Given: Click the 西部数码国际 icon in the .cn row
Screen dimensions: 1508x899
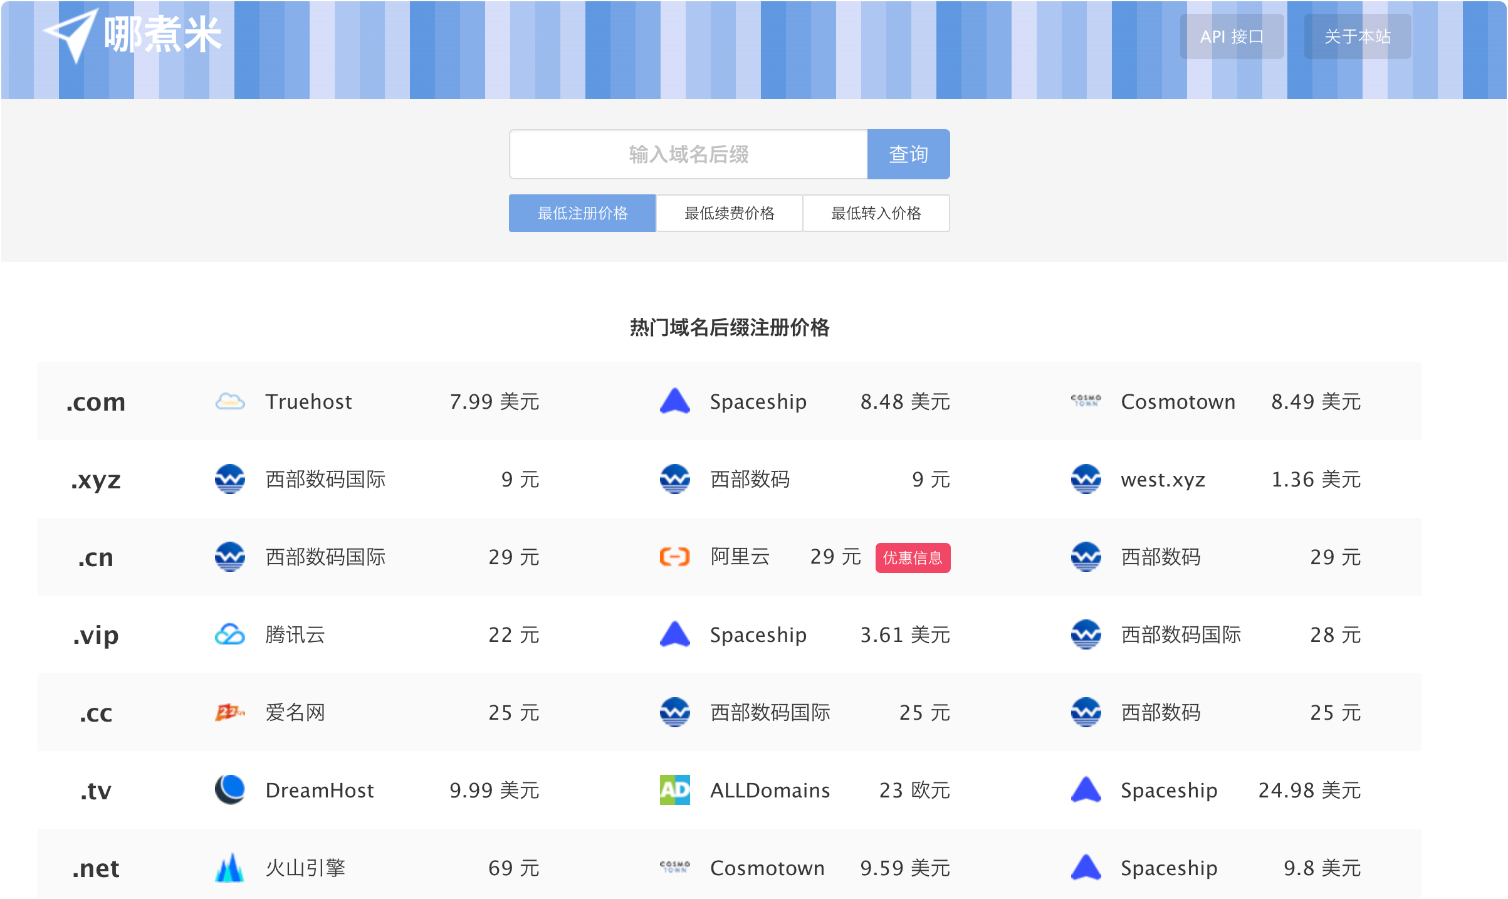Looking at the screenshot, I should click(230, 557).
